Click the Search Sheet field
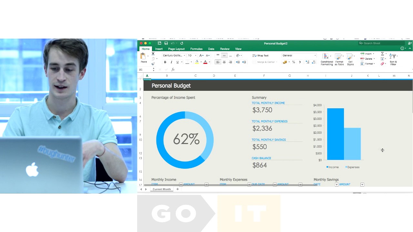 tap(382, 43)
